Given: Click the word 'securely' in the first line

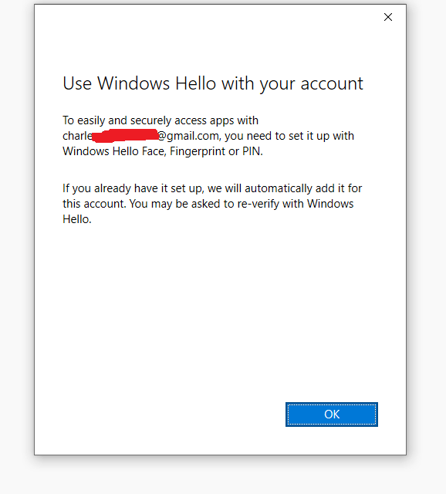Looking at the screenshot, I should click(x=150, y=120).
